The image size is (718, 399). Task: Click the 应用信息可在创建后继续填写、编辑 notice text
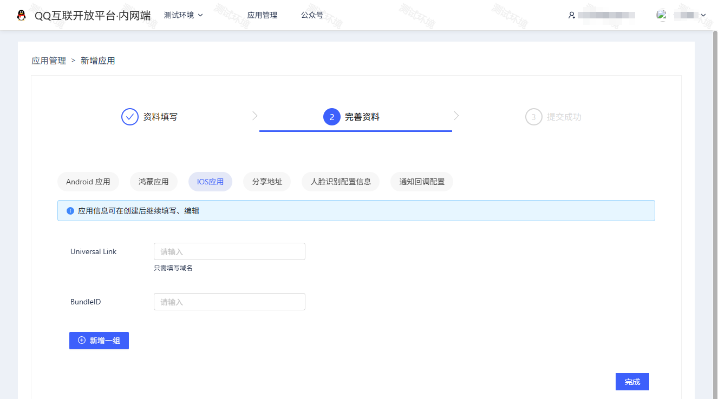139,211
